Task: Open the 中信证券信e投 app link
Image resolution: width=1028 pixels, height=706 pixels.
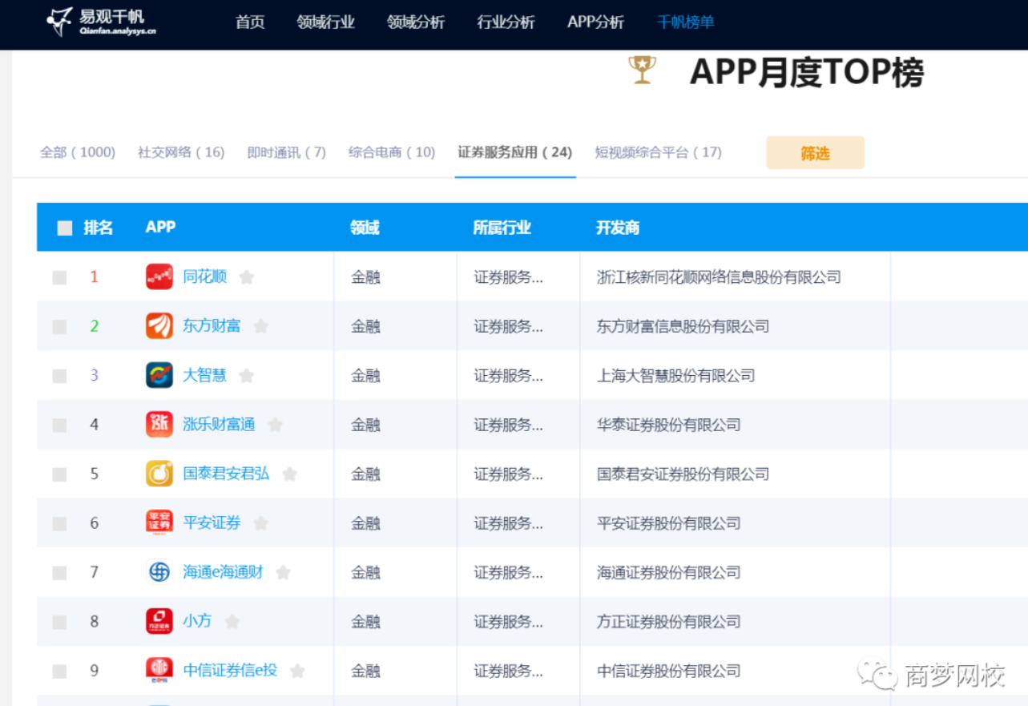Action: click(231, 671)
